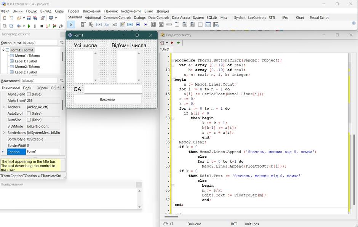358x227 pixels.
Task: Toggle the AutoSize checkbox
Action: point(29,120)
